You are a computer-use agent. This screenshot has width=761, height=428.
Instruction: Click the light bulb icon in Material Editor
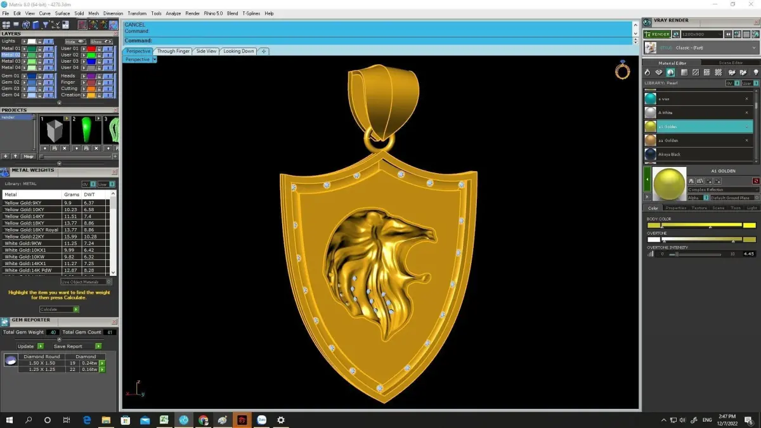click(756, 72)
